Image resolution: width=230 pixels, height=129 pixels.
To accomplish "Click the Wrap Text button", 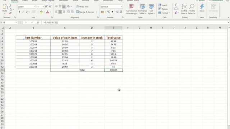I will (x=82, y=6).
